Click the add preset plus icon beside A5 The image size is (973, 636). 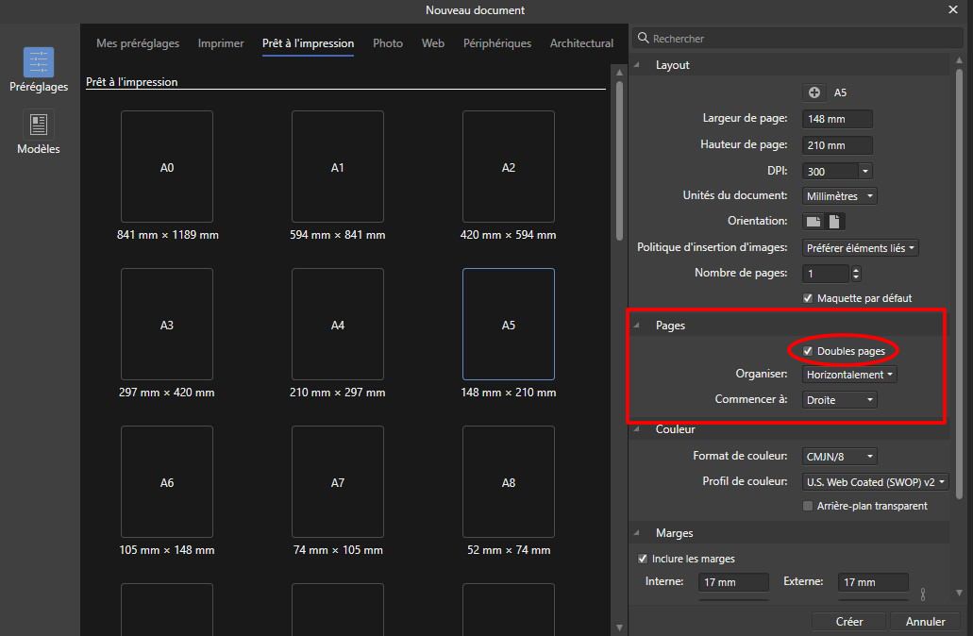point(814,92)
